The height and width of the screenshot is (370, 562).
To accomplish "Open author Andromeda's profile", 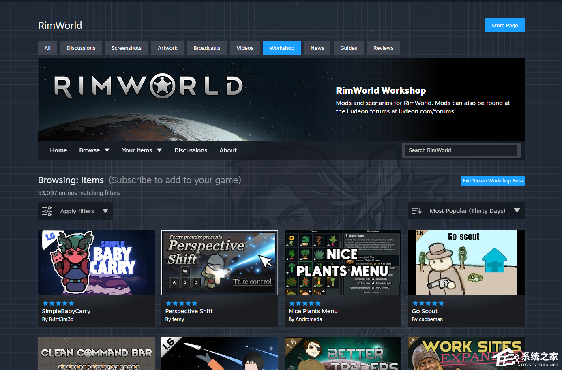I will 309,319.
